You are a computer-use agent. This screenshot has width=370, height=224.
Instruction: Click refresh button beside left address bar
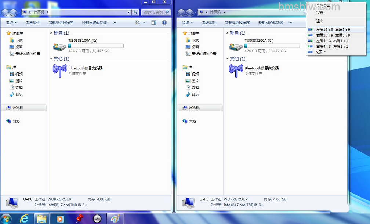point(135,12)
